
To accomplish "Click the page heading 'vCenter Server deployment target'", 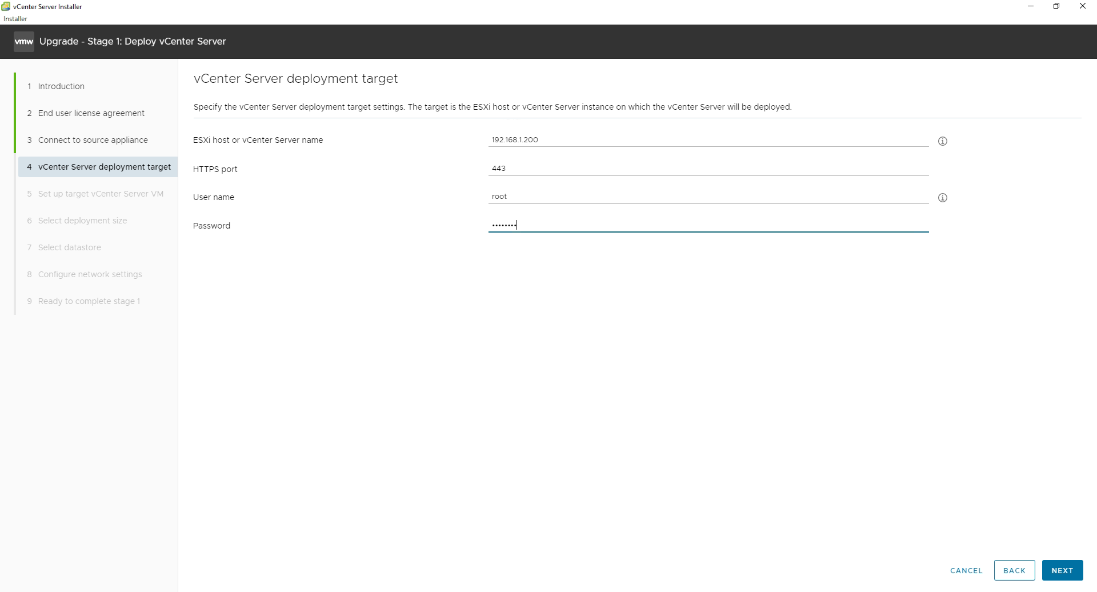I will pyautogui.click(x=295, y=79).
